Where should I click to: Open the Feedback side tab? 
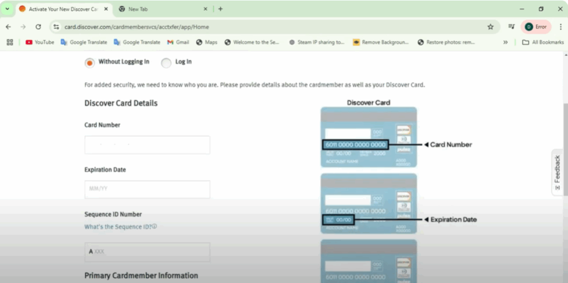click(x=558, y=172)
